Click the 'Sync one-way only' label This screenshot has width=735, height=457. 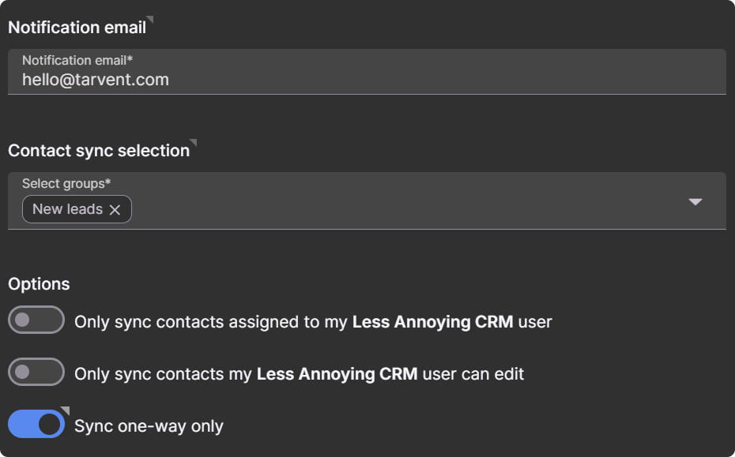(x=149, y=426)
